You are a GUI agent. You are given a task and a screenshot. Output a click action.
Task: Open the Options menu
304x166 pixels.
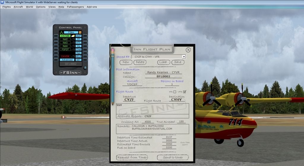[40, 7]
